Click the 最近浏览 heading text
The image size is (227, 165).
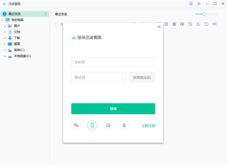[x=61, y=14]
